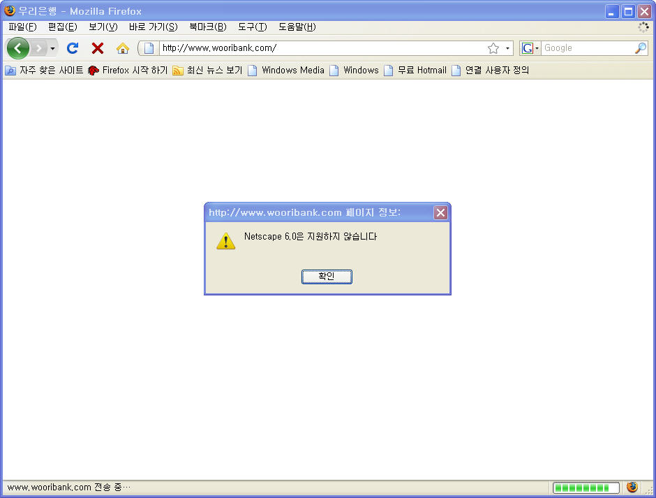Open the 보기(V) menu
The height and width of the screenshot is (498, 656).
coord(103,27)
